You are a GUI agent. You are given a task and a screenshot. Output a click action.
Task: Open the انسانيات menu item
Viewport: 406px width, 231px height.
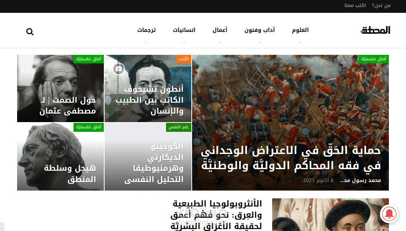184,30
